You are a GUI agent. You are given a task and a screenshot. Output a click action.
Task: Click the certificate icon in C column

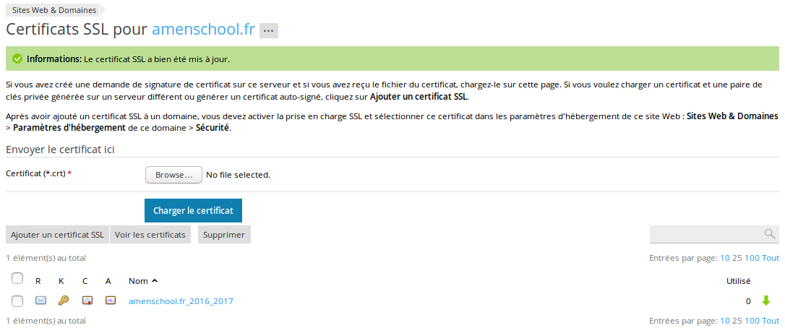pos(87,300)
